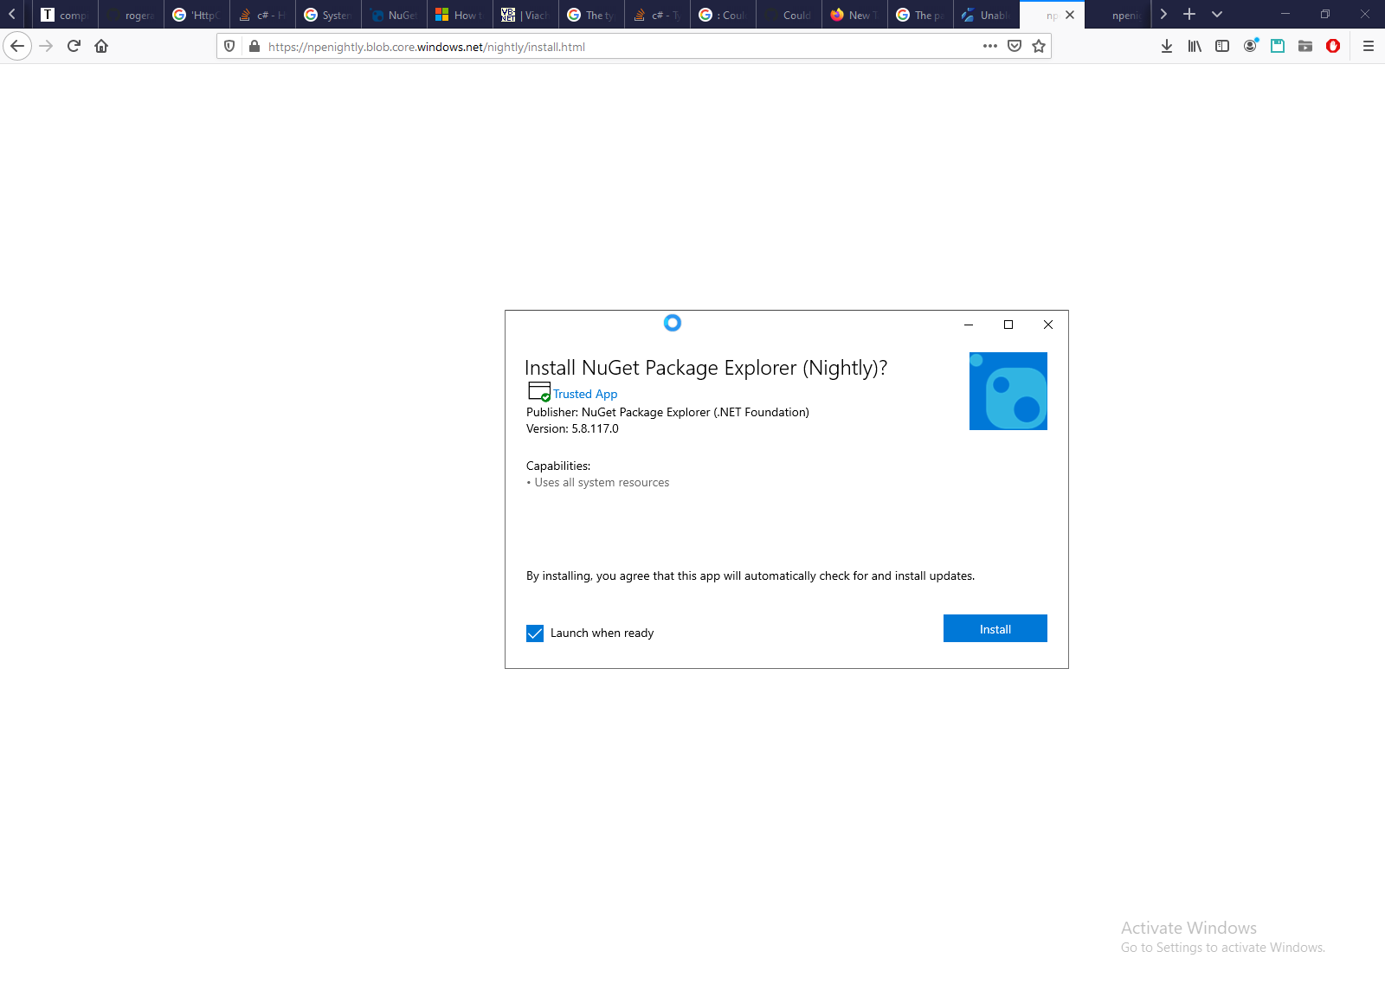
Task: Switch to the 'The pa' Google tab
Action: 920,15
